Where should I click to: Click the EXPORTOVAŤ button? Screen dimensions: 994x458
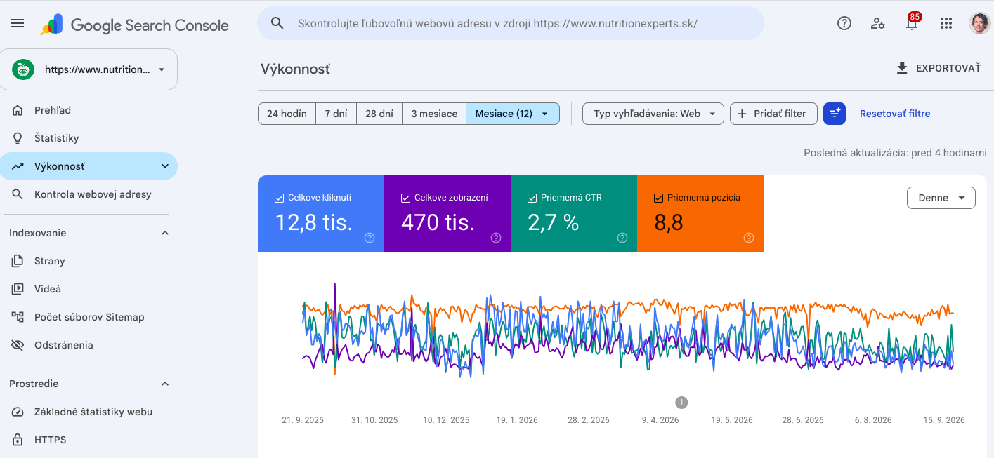[x=938, y=68]
